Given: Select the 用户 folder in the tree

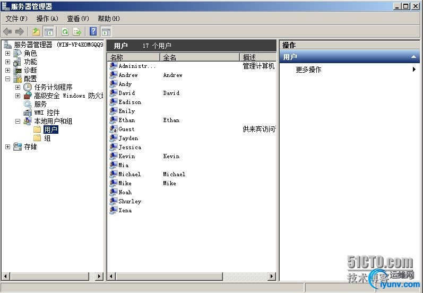Looking at the screenshot, I should click(51, 130).
